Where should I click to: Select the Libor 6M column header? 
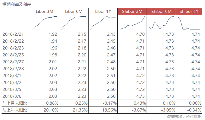tap(74, 12)
